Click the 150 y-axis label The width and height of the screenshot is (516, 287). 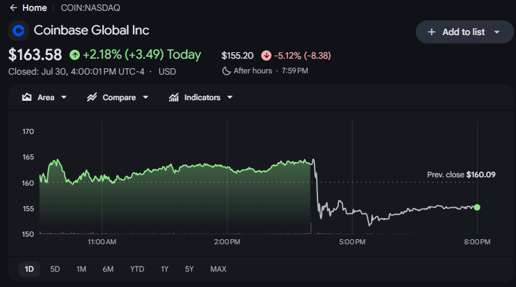click(x=28, y=234)
